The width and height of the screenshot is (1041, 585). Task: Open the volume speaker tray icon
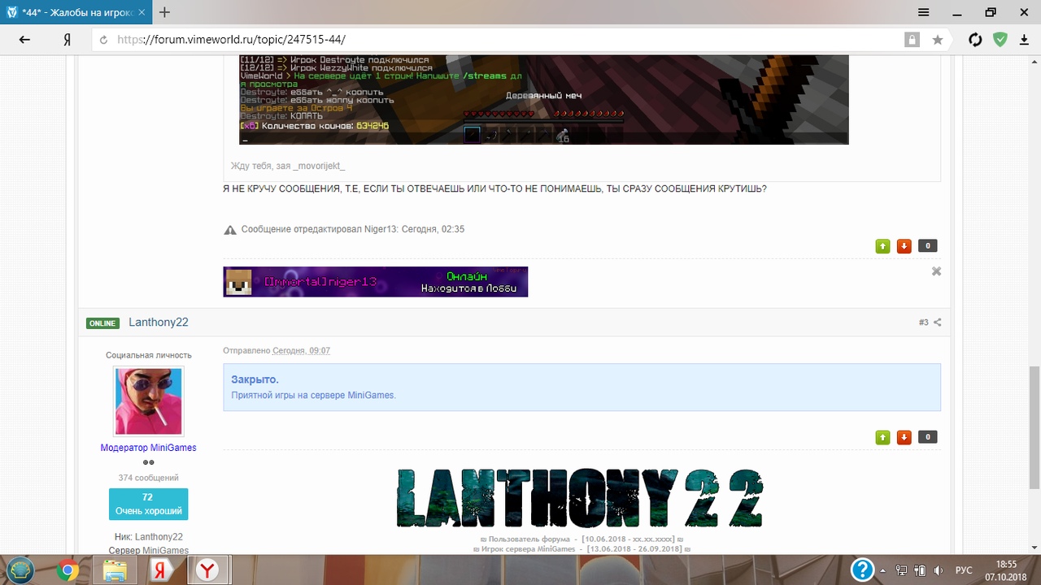939,570
